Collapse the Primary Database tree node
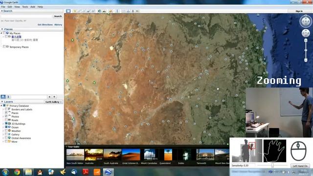Screen dimensions: 313x176 coord(1,106)
